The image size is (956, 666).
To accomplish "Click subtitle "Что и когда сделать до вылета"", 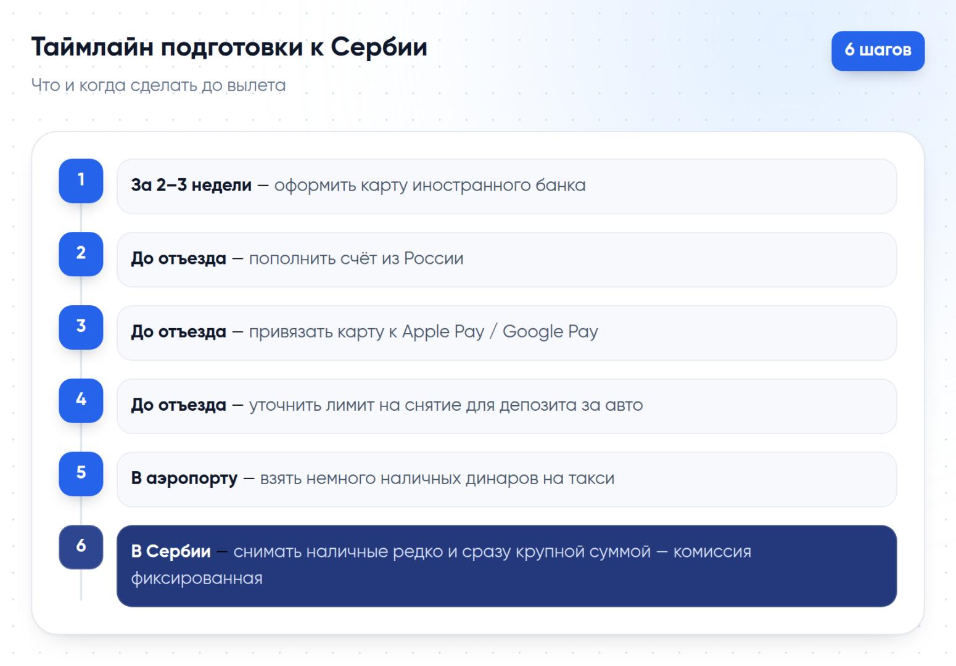I will pos(159,85).
